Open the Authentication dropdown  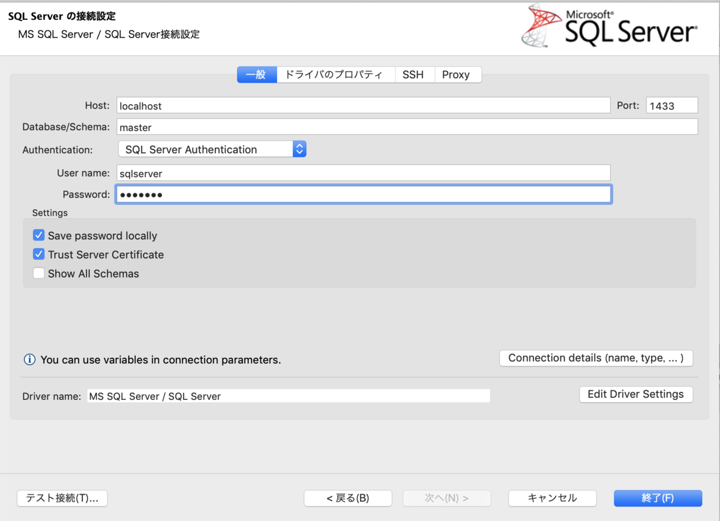[212, 149]
